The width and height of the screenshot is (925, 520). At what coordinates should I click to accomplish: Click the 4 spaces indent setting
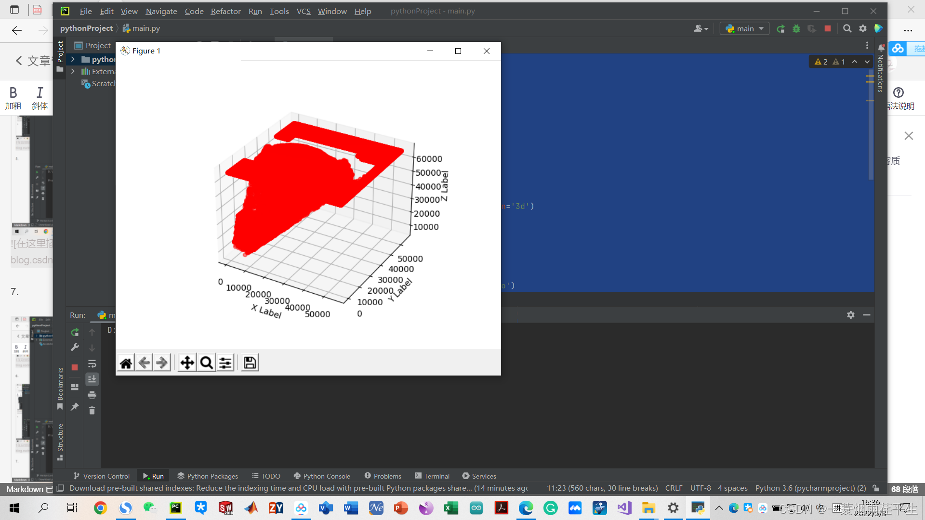732,488
